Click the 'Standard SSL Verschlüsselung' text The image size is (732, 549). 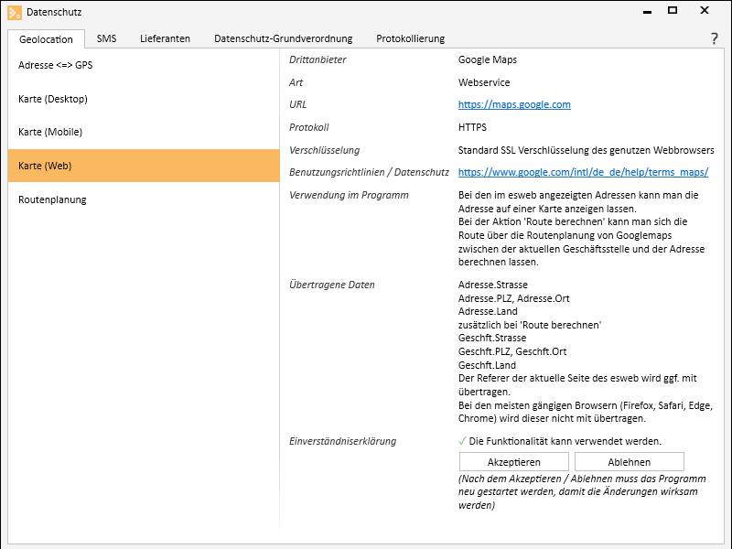coord(586,150)
